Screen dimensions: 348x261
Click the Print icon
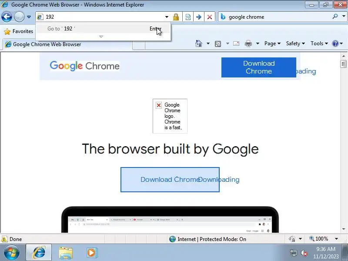[x=248, y=44]
